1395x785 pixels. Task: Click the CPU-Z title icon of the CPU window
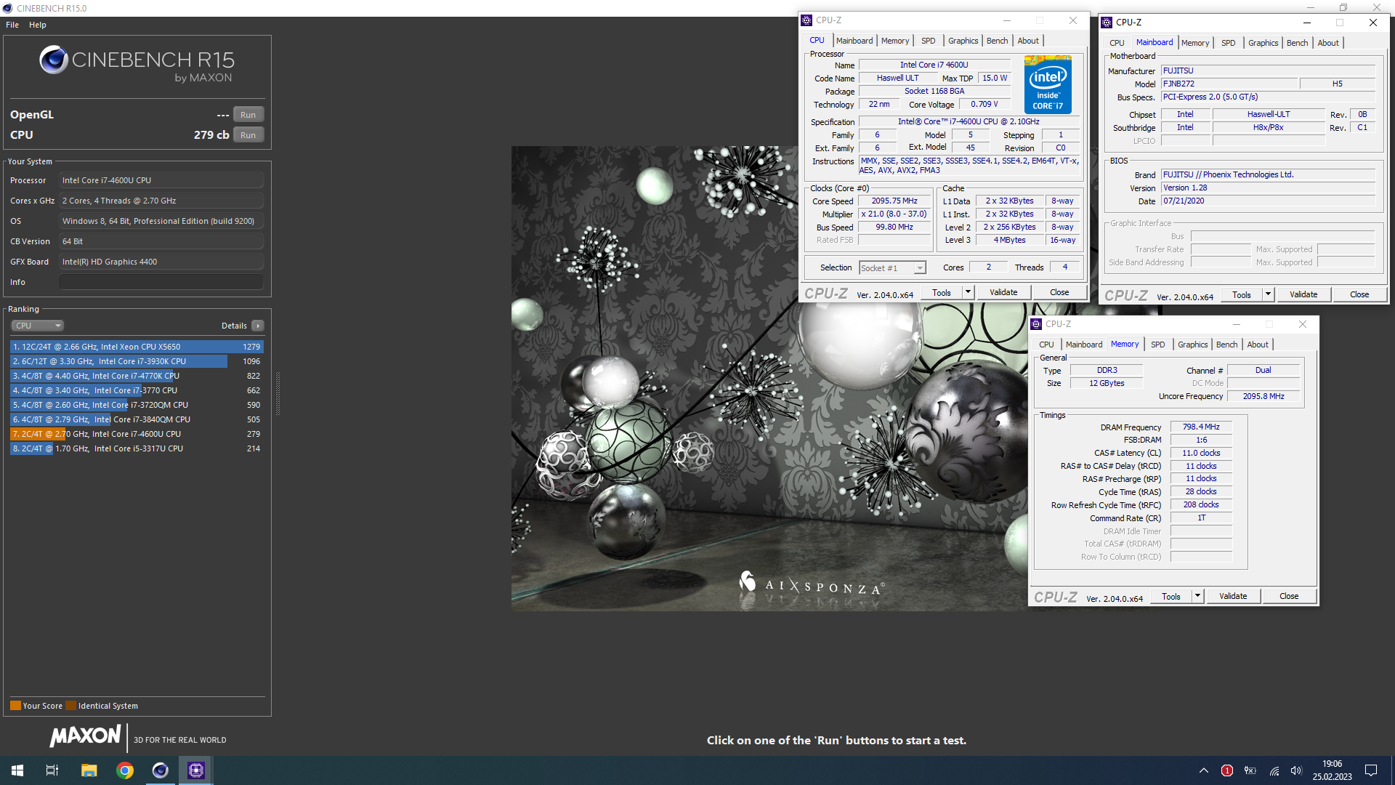[x=806, y=20]
